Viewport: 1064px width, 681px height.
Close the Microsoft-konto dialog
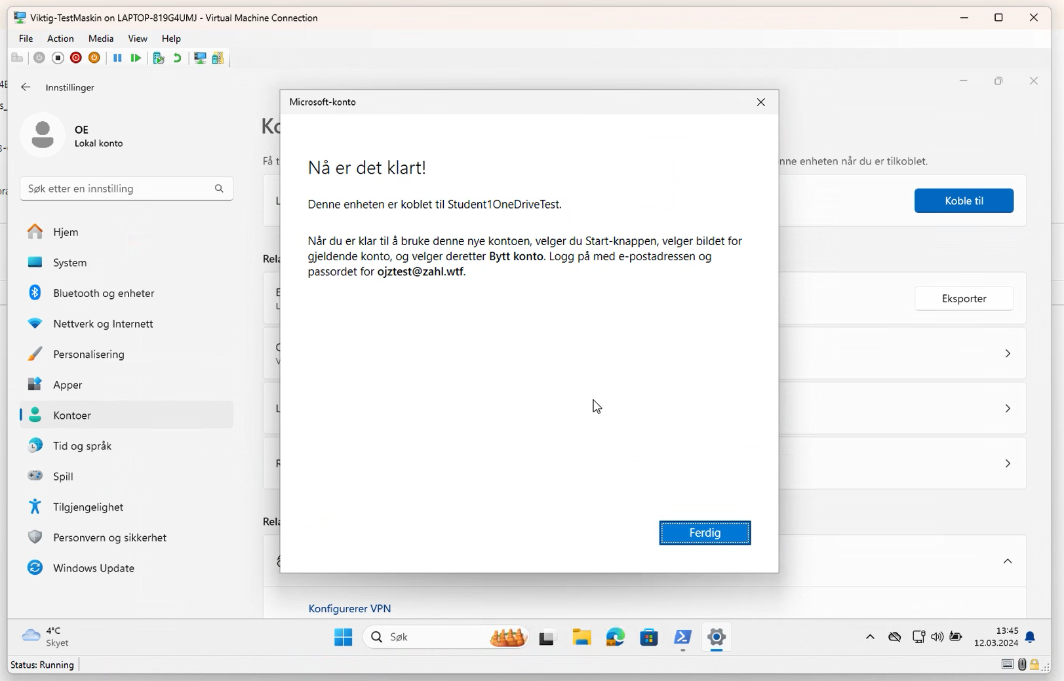pos(761,102)
